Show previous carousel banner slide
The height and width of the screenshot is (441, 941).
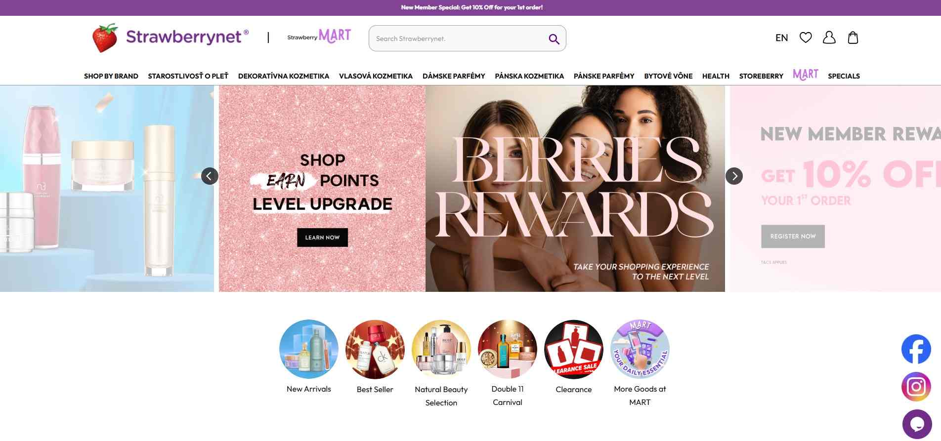(x=210, y=176)
